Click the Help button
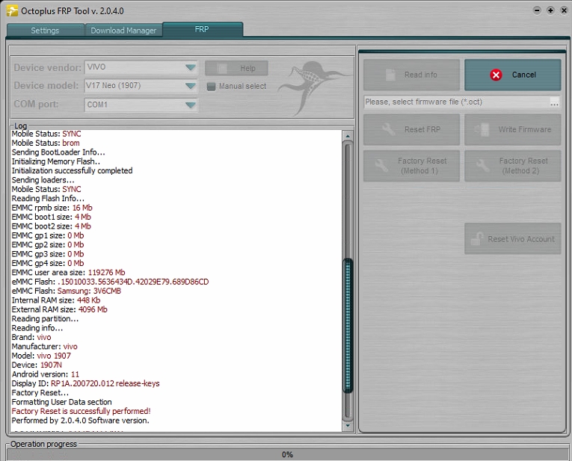Screen dimensions: 572x461 (236, 68)
